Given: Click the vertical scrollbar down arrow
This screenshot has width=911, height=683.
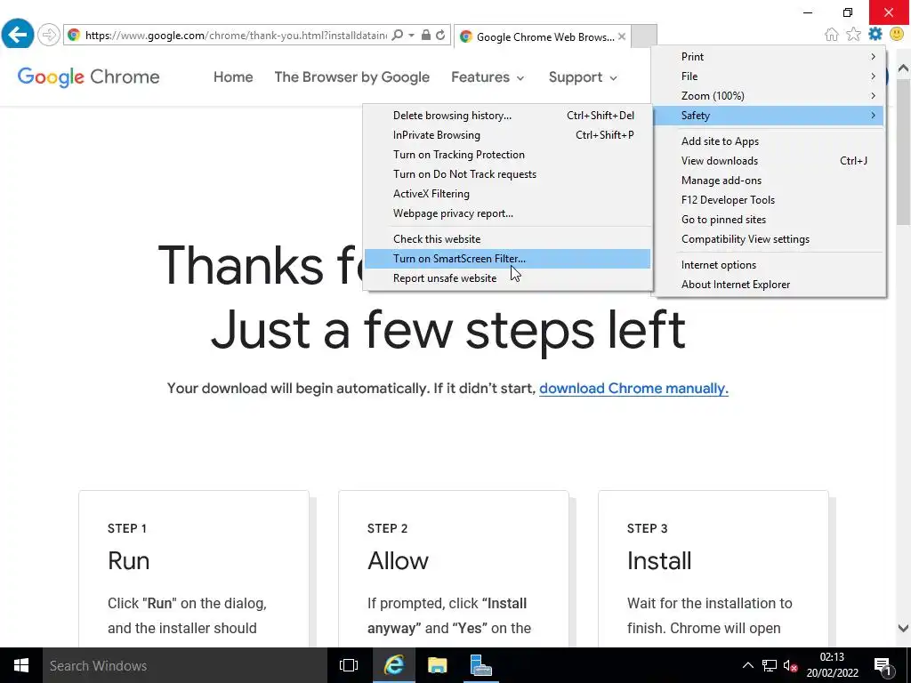Looking at the screenshot, I should coord(903,628).
